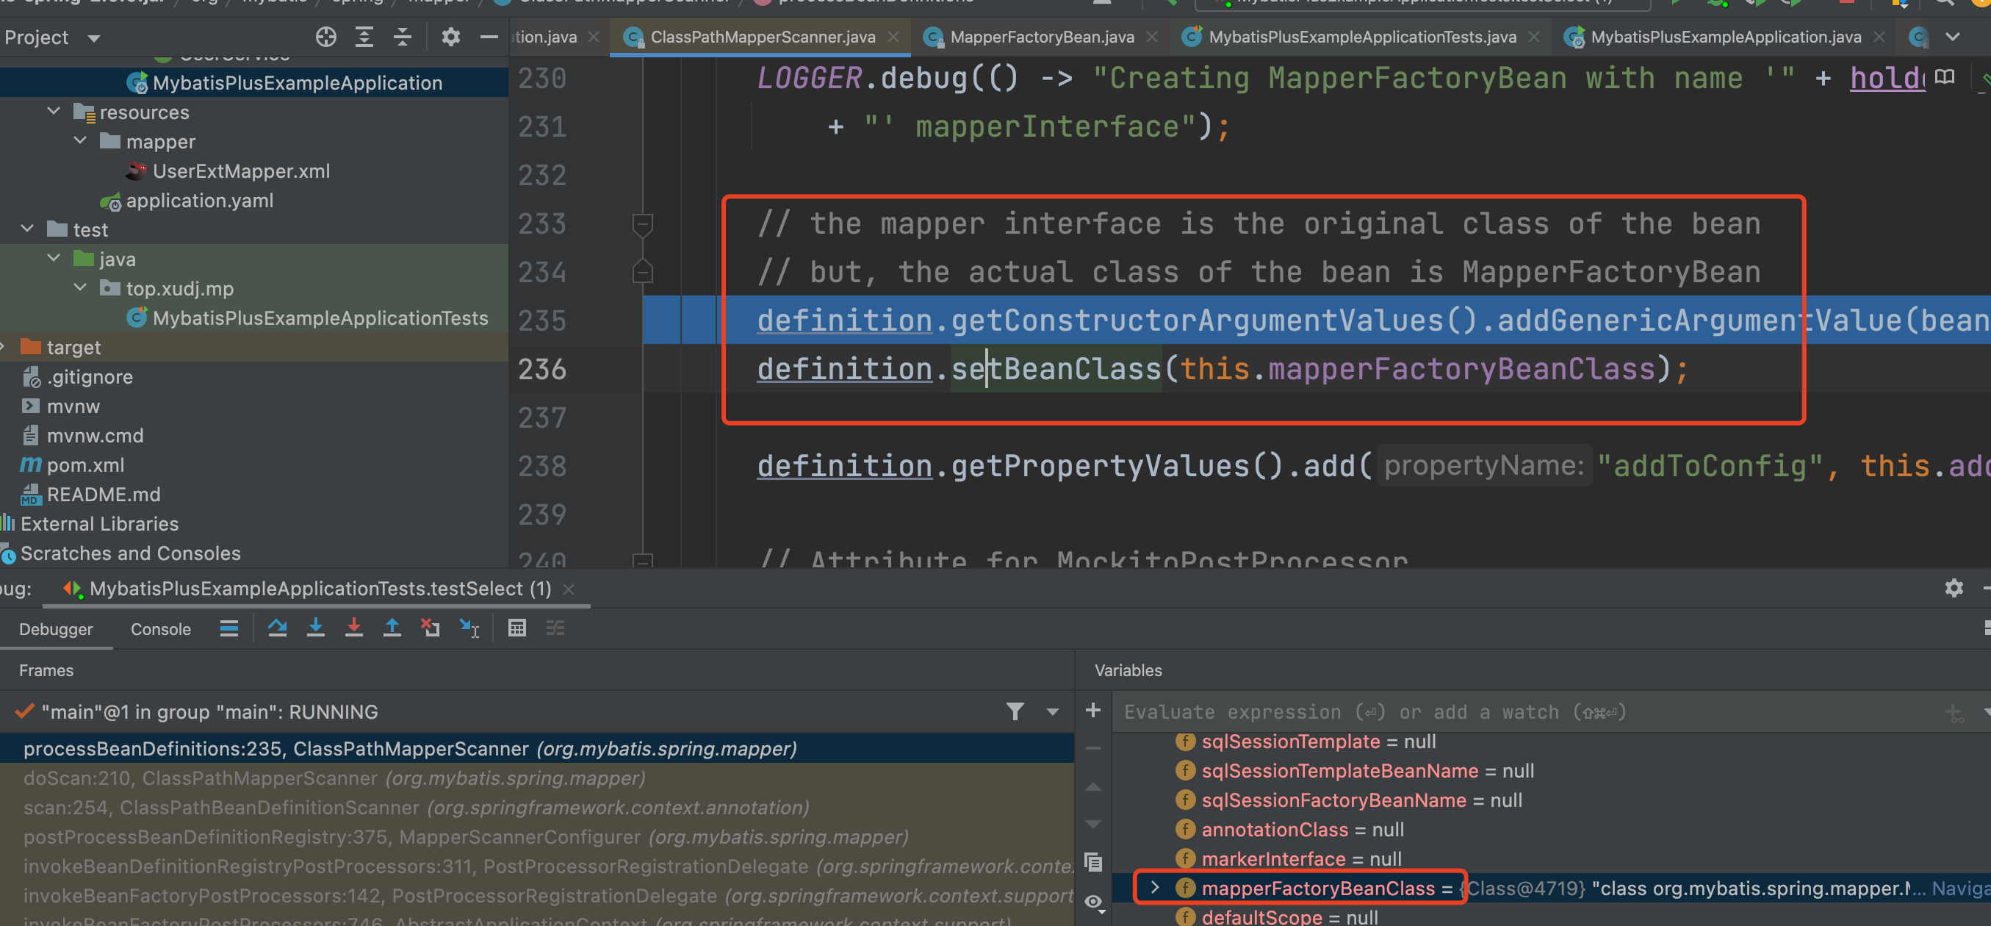Click the Show Execution Point icon
This screenshot has height=926, width=1991.
click(x=228, y=628)
